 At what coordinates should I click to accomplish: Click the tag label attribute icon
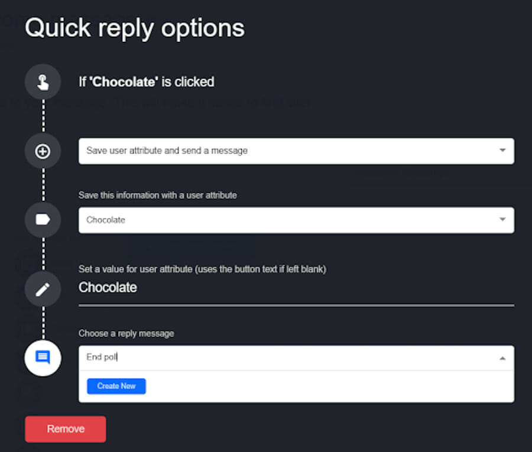pos(43,220)
